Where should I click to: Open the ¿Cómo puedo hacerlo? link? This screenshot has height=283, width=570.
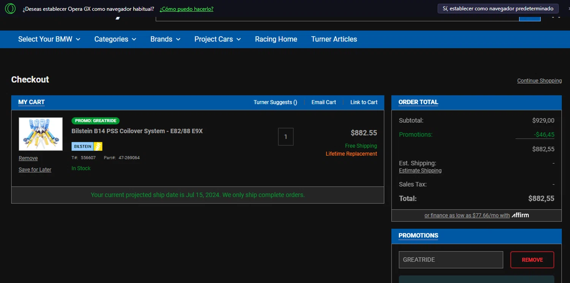(x=187, y=9)
